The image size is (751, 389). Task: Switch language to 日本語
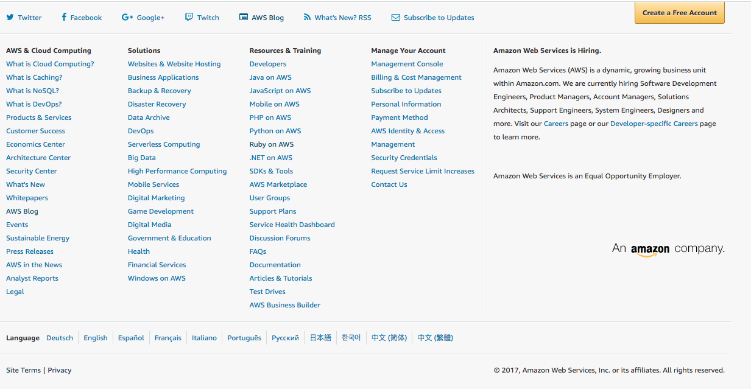point(320,338)
